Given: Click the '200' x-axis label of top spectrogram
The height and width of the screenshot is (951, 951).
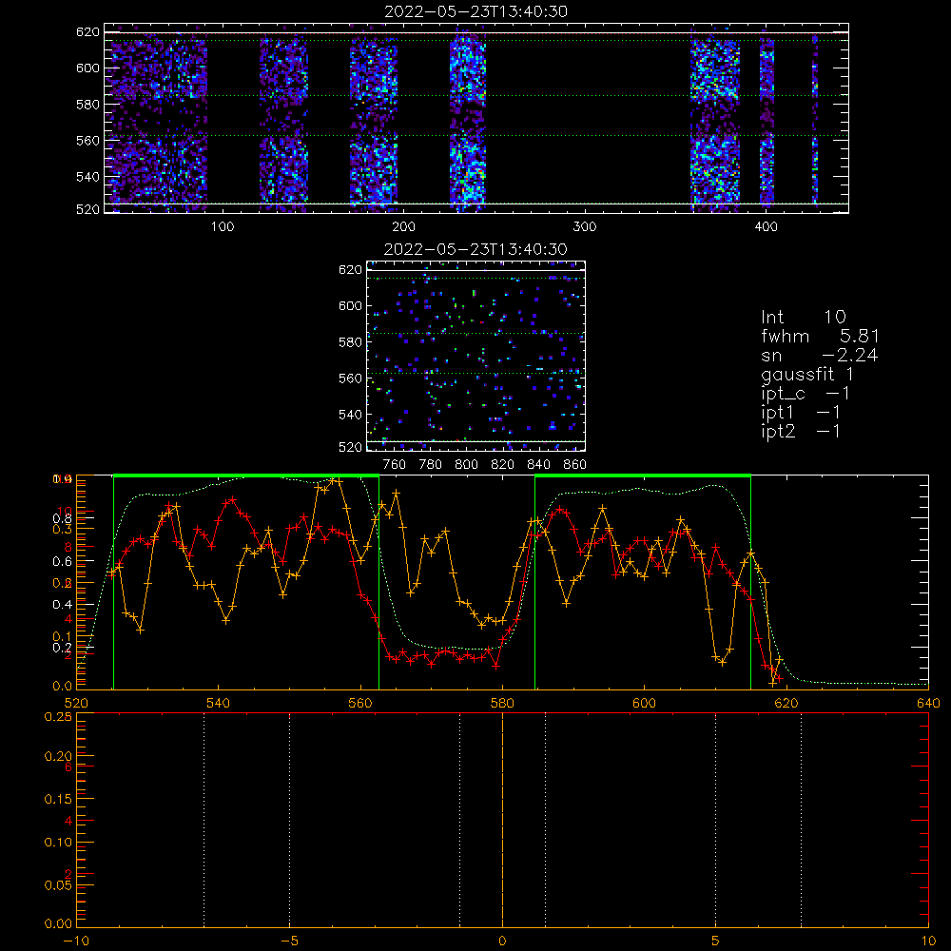Looking at the screenshot, I should coord(403,227).
